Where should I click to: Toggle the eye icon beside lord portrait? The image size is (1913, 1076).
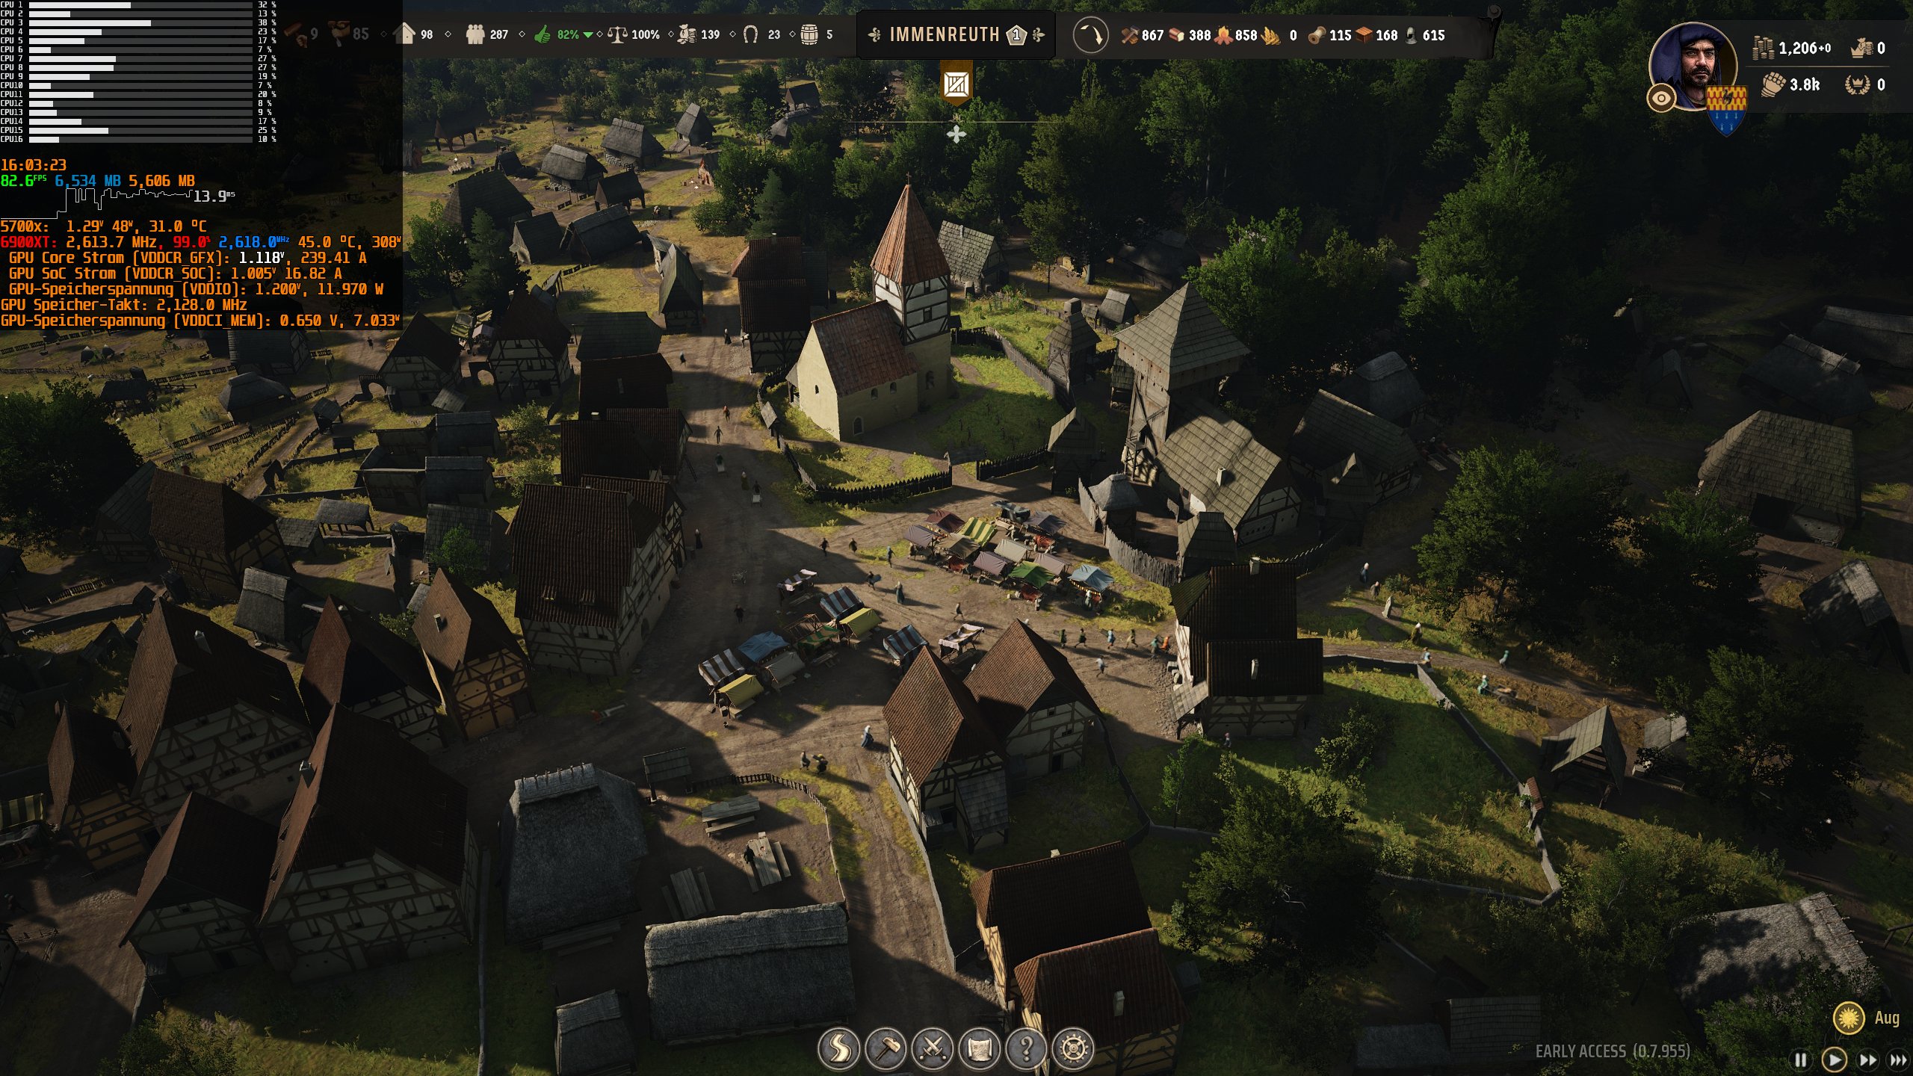pos(1660,98)
